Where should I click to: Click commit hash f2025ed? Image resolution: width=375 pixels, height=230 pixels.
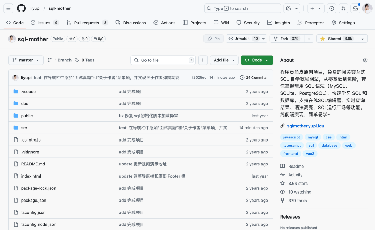[199, 78]
